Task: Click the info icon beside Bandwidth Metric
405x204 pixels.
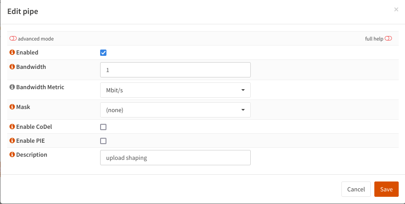Action: (12, 87)
